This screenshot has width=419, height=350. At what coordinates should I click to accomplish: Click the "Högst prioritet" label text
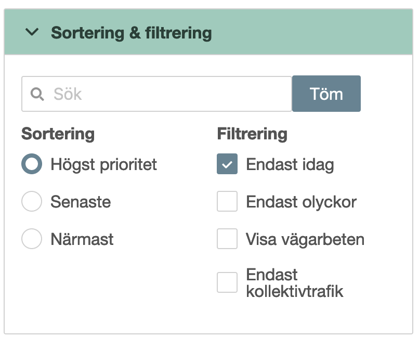[x=103, y=165]
